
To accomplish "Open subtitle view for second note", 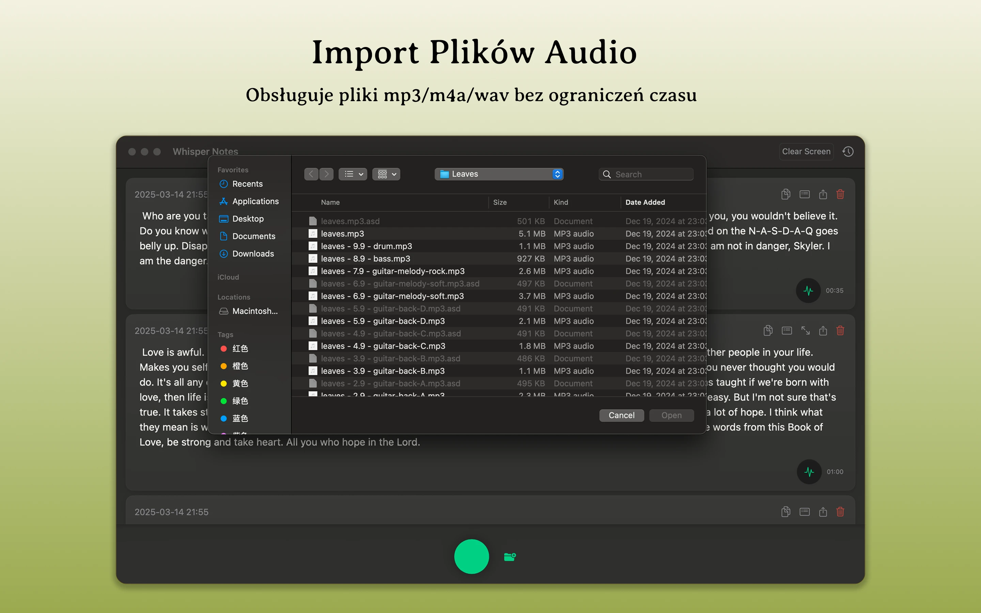I will coord(787,330).
